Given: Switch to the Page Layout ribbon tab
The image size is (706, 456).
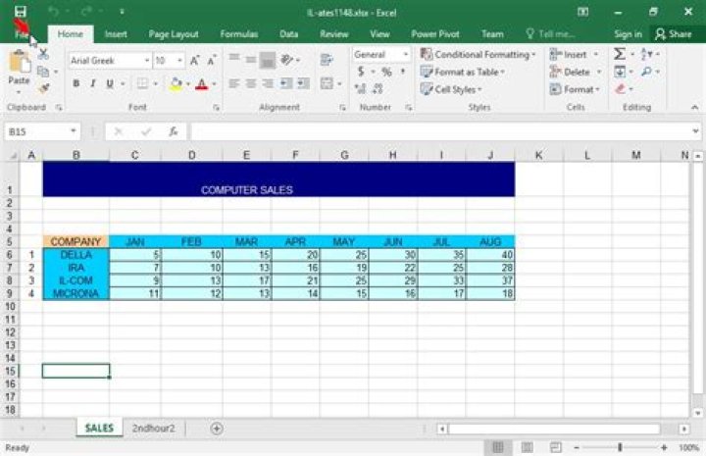Looking at the screenshot, I should [174, 34].
